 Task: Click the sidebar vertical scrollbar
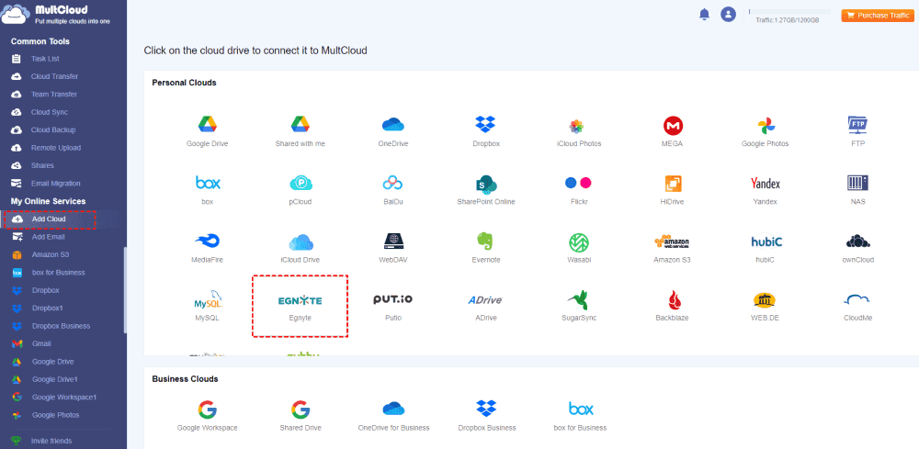tap(125, 290)
